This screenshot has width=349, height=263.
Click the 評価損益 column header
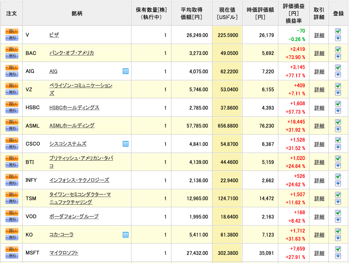tap(294, 13)
